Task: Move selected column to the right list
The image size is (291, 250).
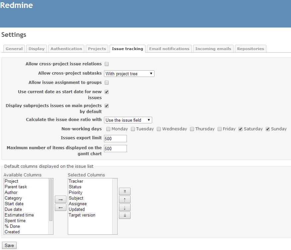Action: [x=60, y=200]
